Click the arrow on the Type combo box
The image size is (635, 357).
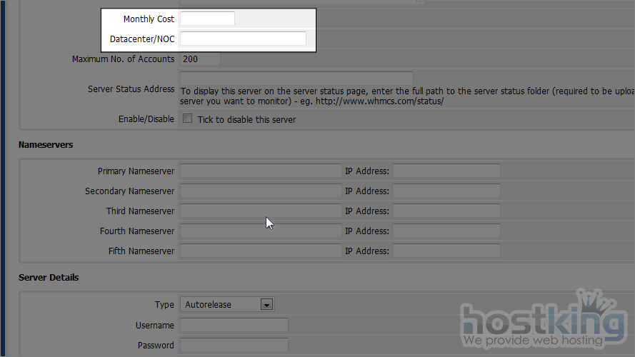click(x=266, y=305)
